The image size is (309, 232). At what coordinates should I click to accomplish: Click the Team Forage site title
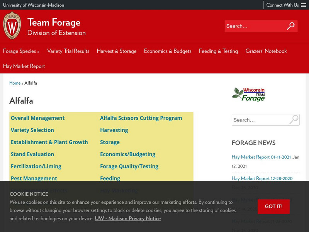(53, 22)
